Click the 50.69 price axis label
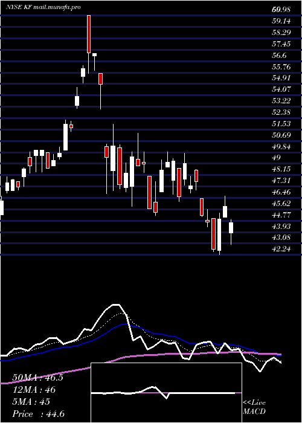 tap(281, 135)
